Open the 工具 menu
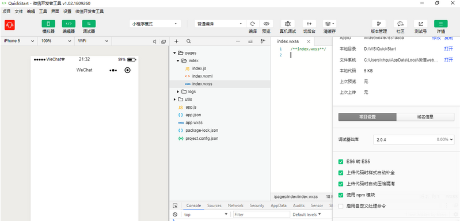This screenshot has width=460, height=221. coord(43,12)
